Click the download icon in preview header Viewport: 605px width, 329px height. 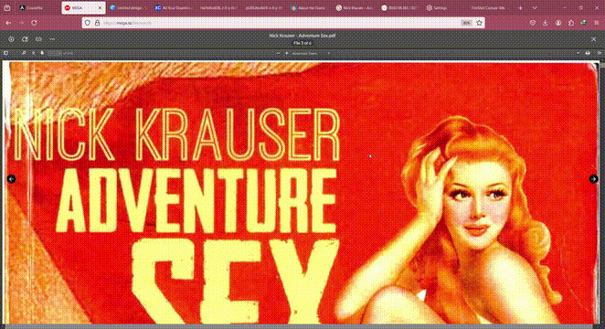(11, 39)
